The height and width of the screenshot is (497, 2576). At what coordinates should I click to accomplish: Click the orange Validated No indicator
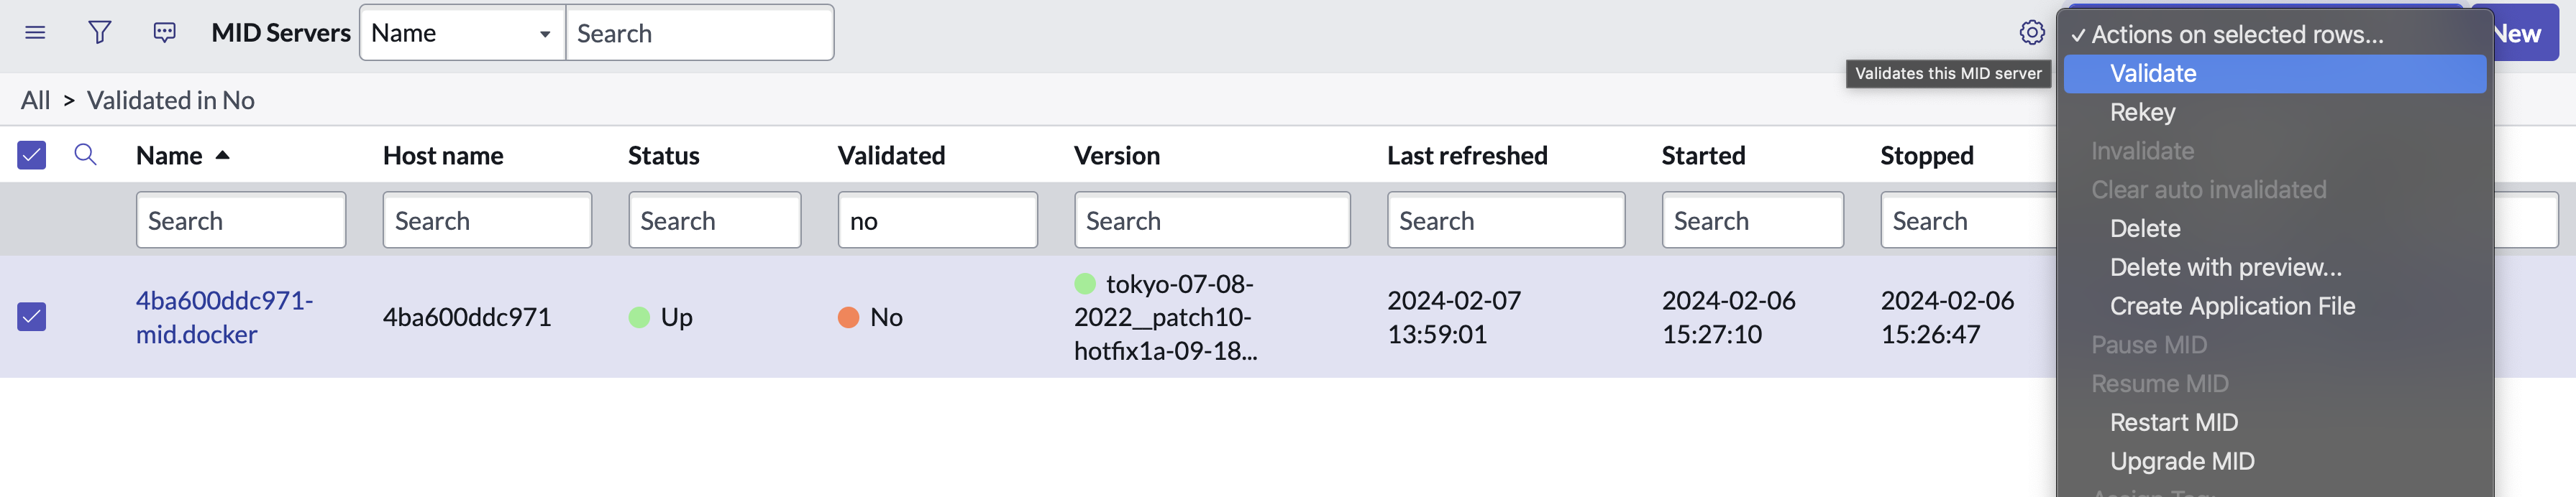click(848, 317)
